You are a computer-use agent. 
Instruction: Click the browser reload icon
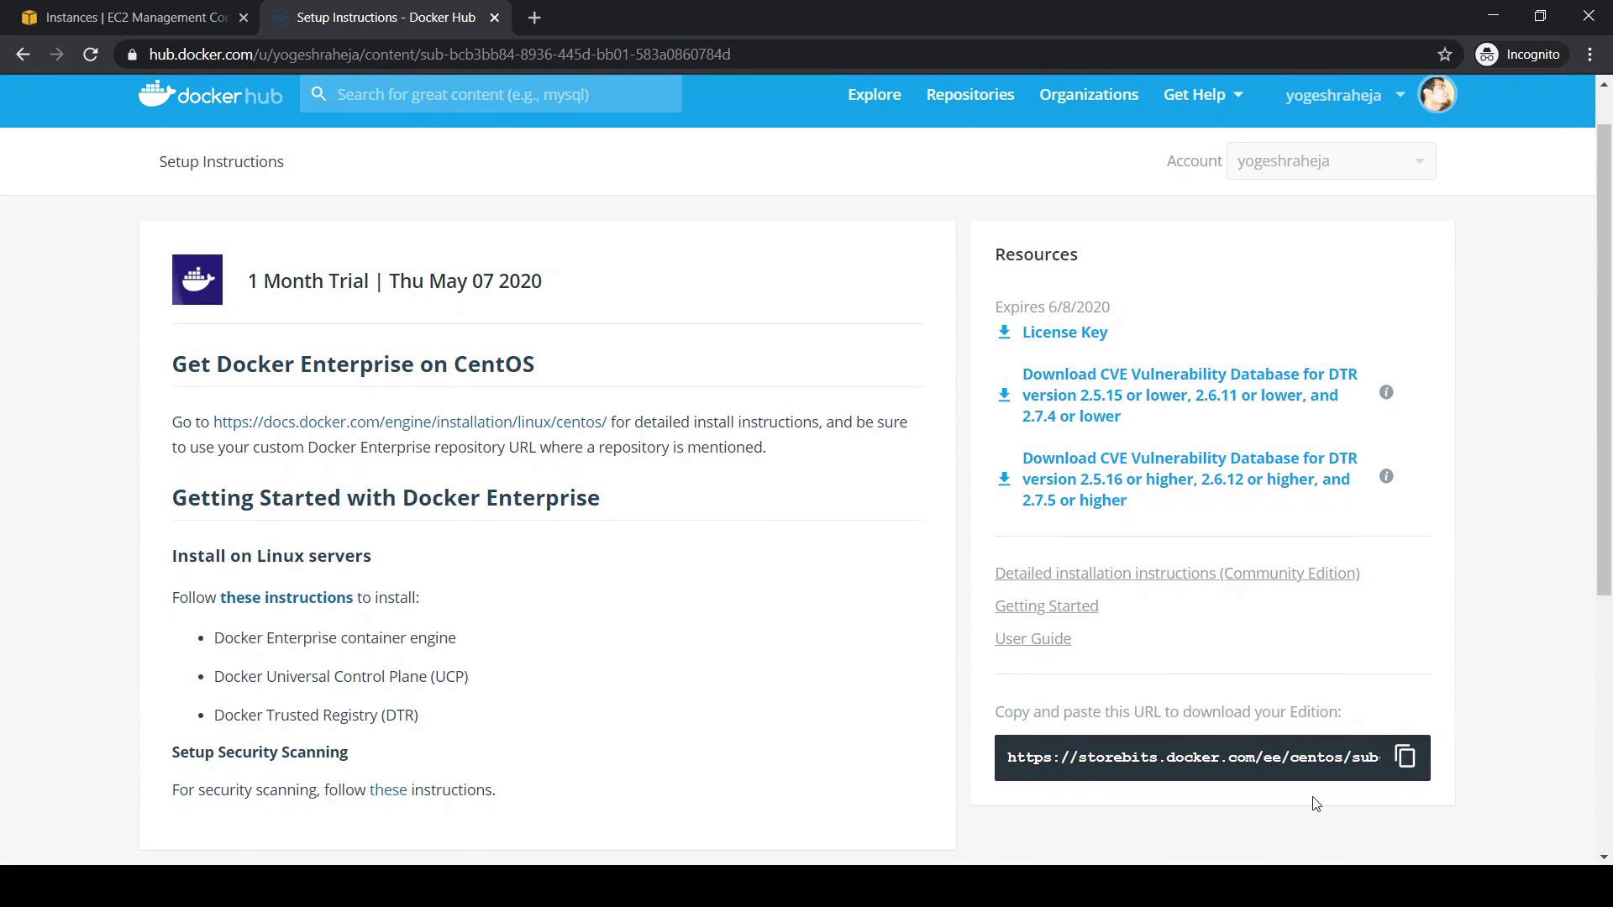click(91, 55)
